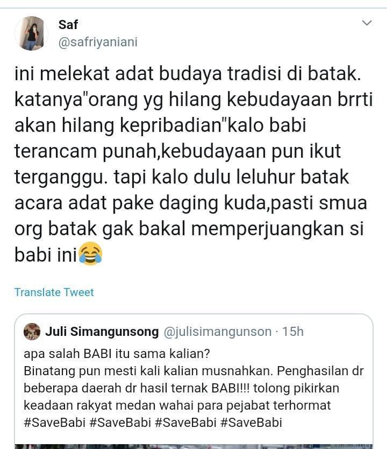Select the third #SaveBabi hashtag
387x449 pixels.
pyautogui.click(x=185, y=423)
